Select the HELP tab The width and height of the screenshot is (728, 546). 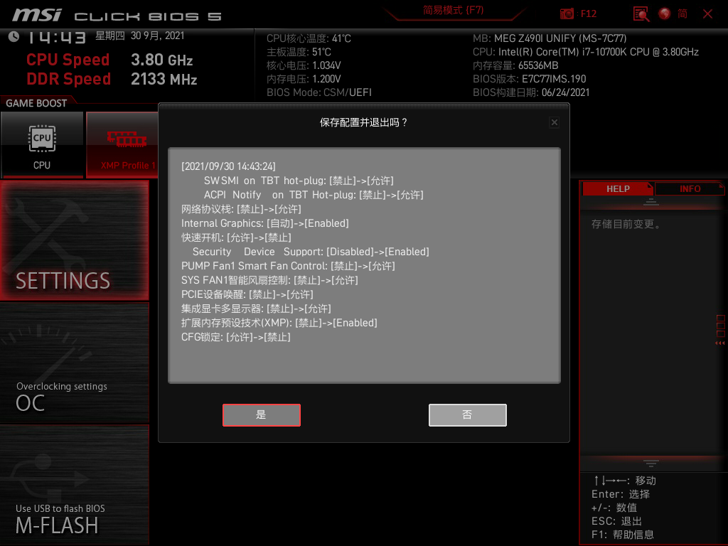(x=617, y=188)
